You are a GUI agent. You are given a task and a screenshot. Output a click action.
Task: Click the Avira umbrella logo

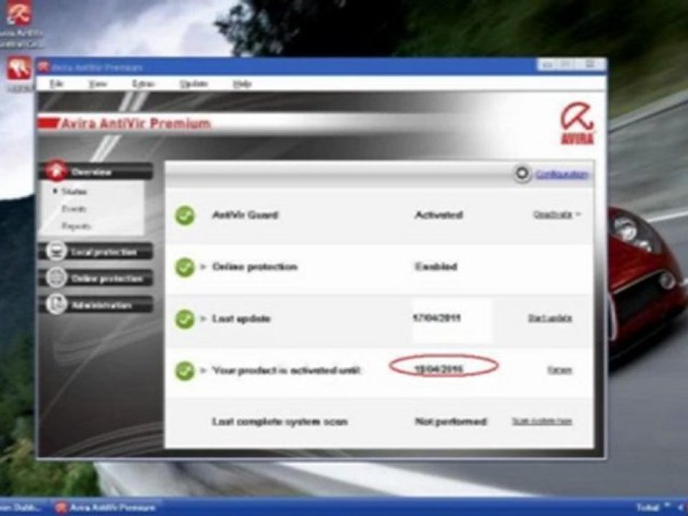click(x=578, y=123)
